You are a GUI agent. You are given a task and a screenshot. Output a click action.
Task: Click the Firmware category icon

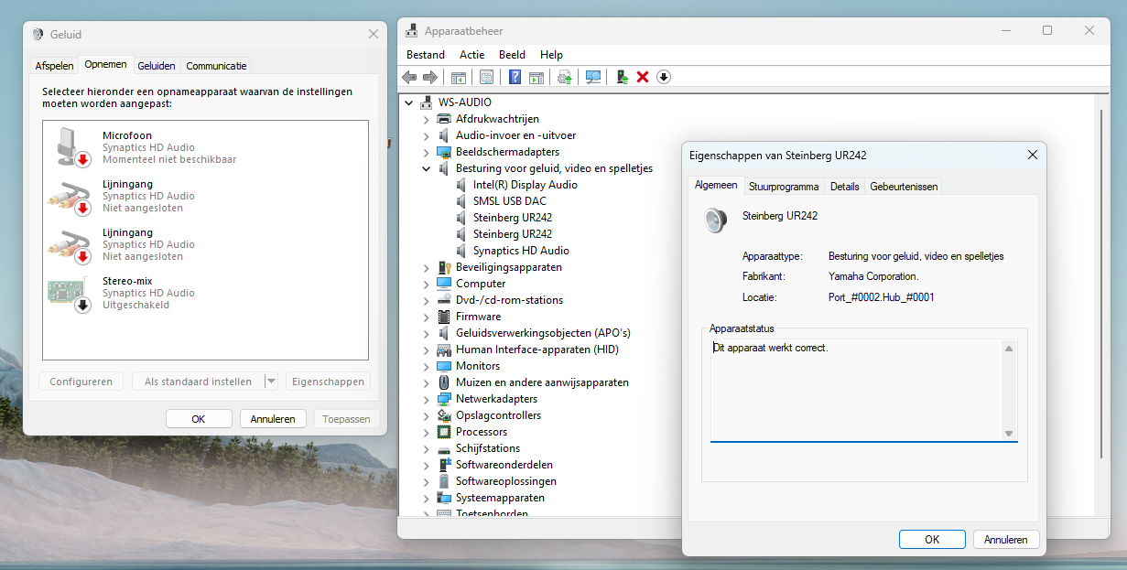coord(444,317)
